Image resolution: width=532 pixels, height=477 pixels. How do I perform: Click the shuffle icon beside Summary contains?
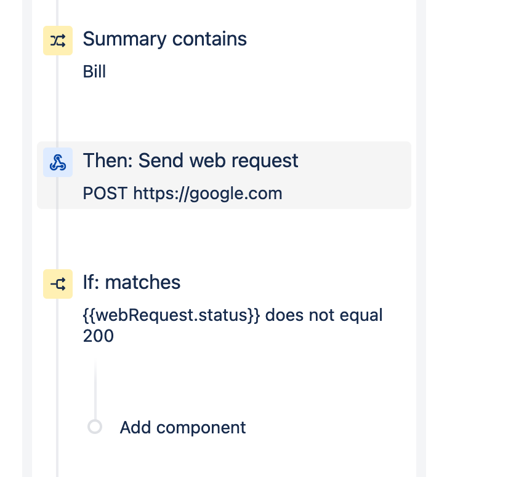(x=58, y=41)
